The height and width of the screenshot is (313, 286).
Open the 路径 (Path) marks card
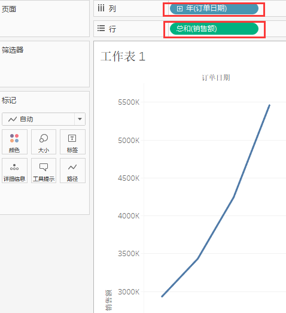pos(72,171)
